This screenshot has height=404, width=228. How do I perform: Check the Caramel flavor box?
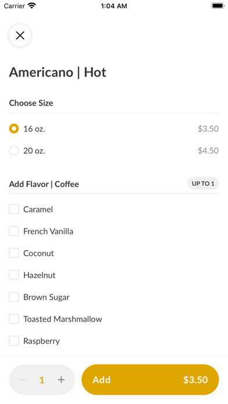pos(14,209)
